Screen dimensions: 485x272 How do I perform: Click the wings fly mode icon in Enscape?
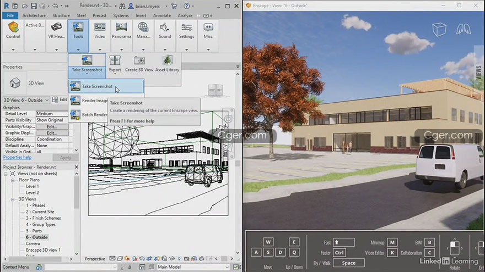(464, 29)
